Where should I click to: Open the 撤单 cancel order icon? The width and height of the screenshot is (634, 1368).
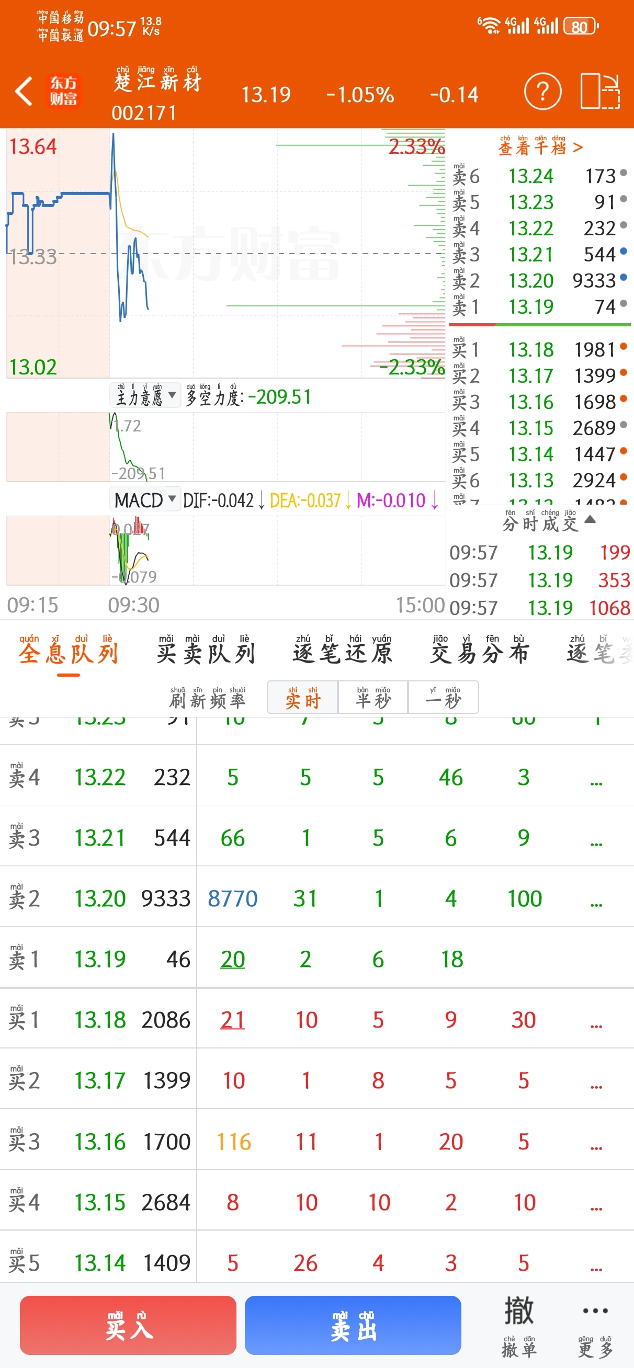[518, 1326]
